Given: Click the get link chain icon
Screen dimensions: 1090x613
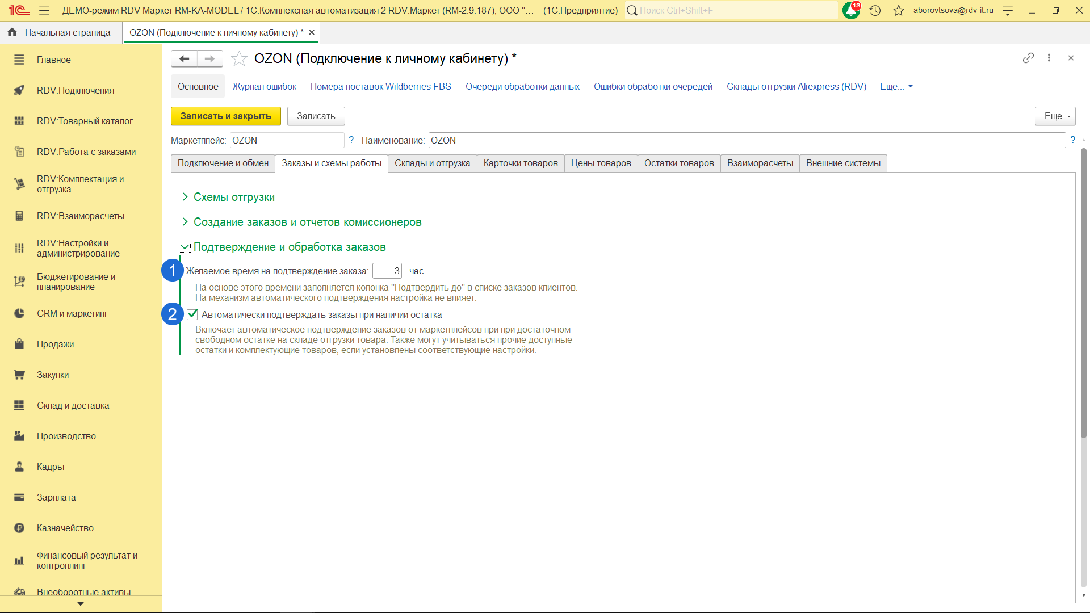Looking at the screenshot, I should (x=1028, y=58).
